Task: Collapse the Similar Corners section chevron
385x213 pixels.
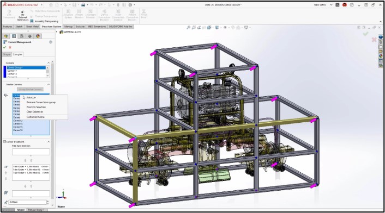Action: (x=49, y=84)
